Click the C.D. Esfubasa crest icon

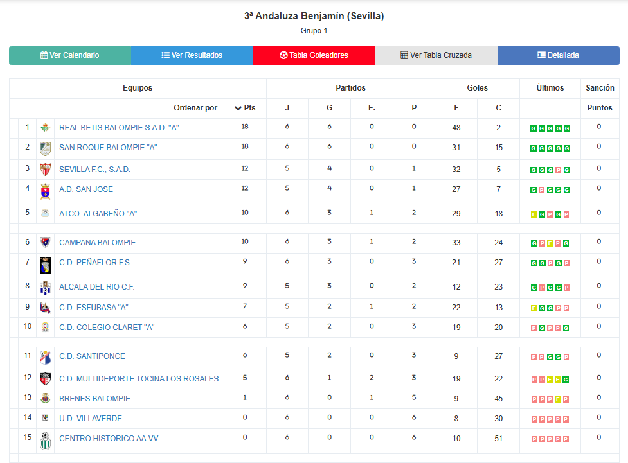[x=45, y=308]
